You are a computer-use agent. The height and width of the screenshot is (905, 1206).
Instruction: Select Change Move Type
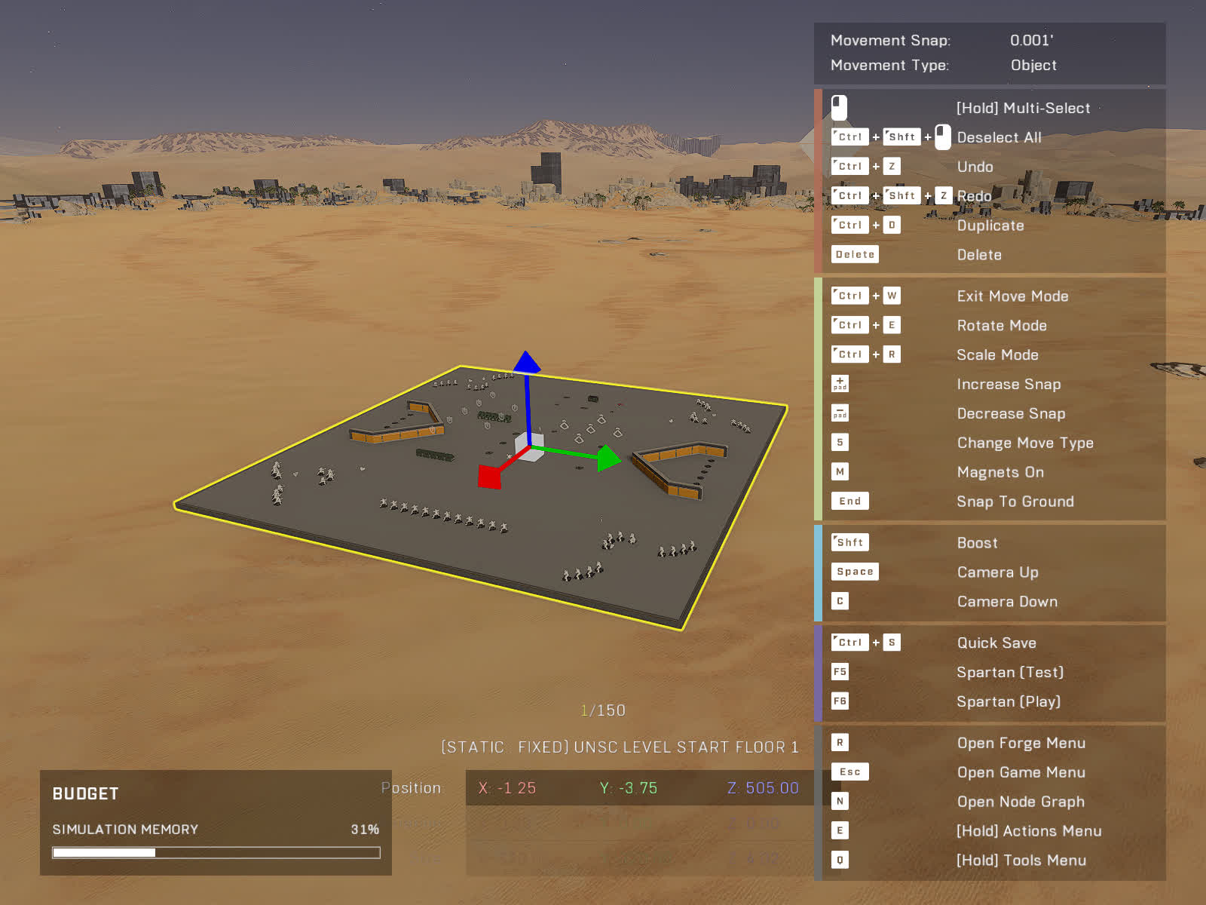[1025, 443]
